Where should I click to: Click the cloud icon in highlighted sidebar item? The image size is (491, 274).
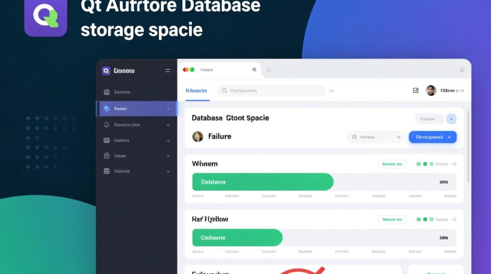point(107,109)
